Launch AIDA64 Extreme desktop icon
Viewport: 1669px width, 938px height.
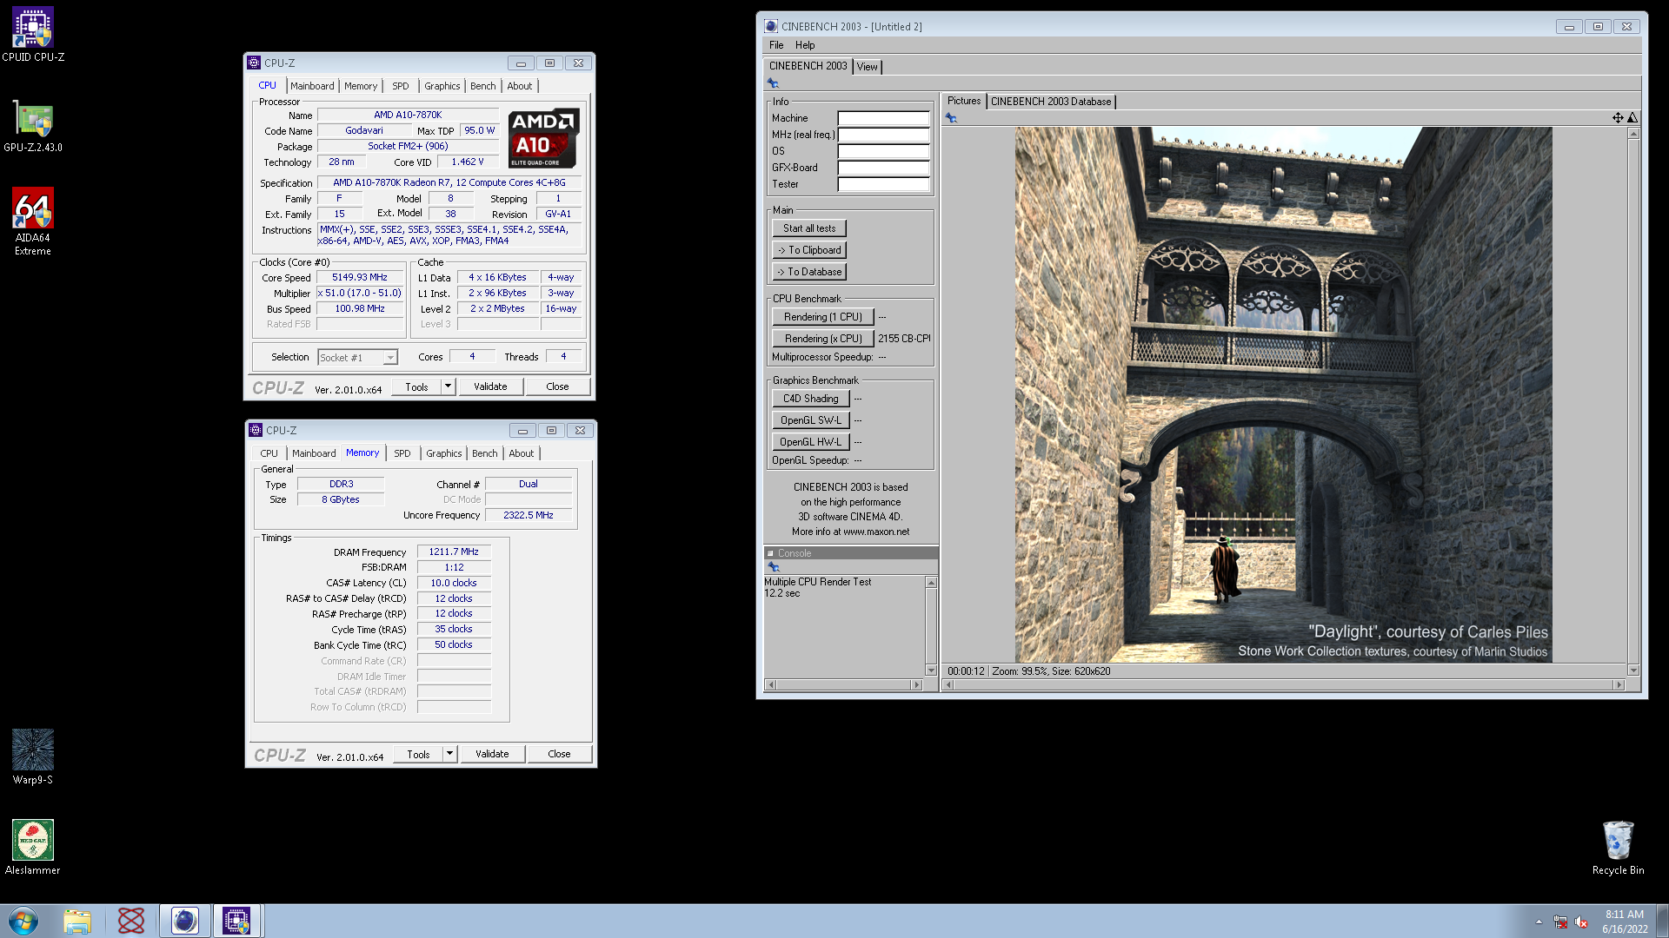click(33, 221)
